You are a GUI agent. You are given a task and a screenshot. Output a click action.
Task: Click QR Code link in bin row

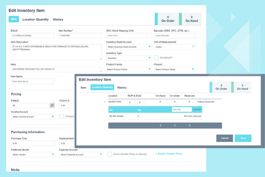(x=188, y=116)
